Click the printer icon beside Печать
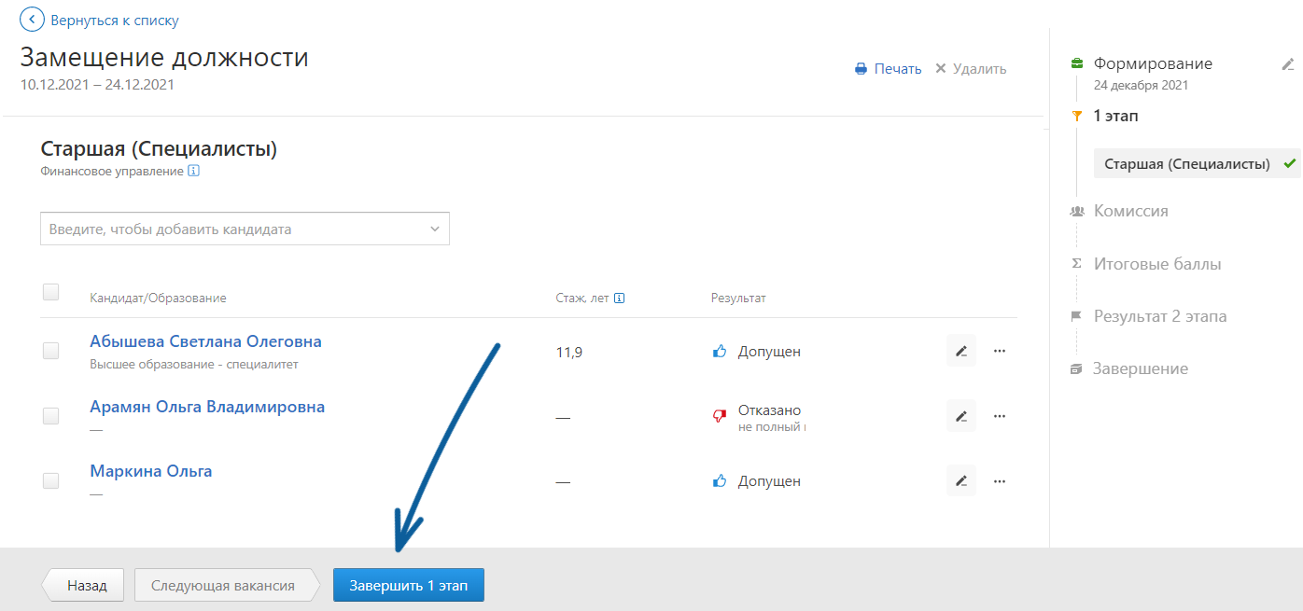 (862, 69)
